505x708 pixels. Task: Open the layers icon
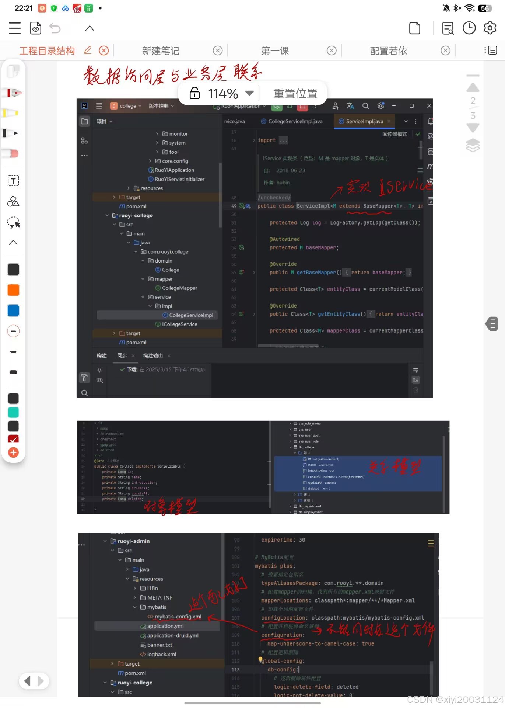pos(473,145)
